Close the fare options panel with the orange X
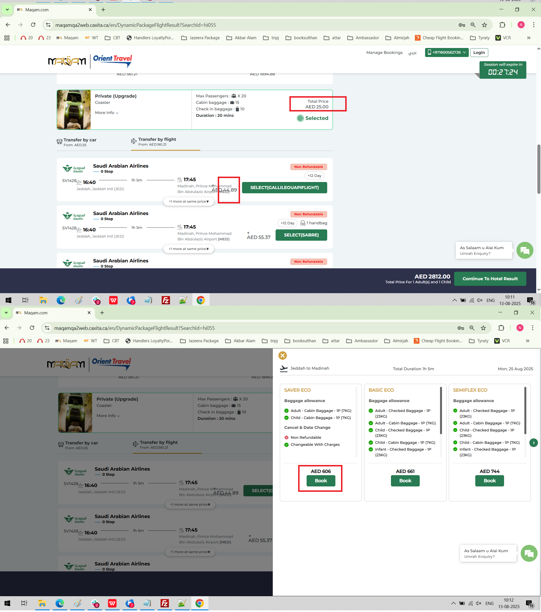Image resolution: width=541 pixels, height=612 pixels. click(282, 356)
